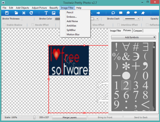Image resolution: width=160 pixels, height=122 pixels.
Task: Open the Edit menu
Action: [11, 8]
